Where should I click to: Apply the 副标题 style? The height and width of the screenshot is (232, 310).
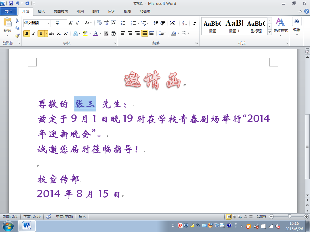point(256,26)
